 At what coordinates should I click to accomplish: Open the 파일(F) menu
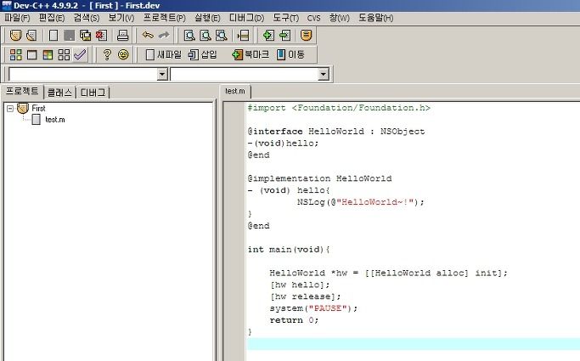17,18
